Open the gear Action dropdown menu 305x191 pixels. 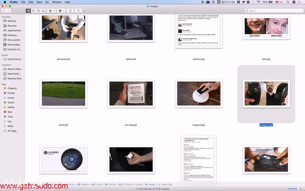[x=61, y=11]
